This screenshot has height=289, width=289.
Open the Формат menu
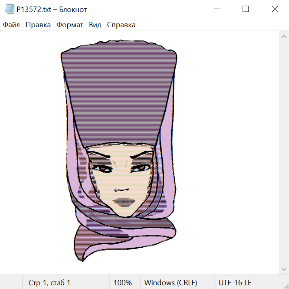coord(70,25)
